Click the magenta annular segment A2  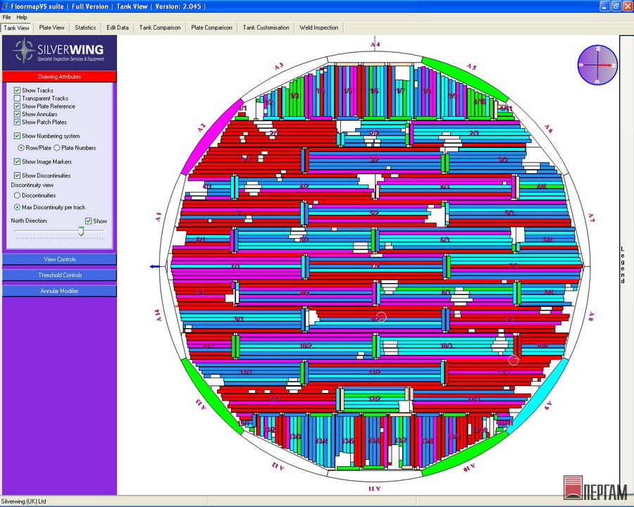212,137
